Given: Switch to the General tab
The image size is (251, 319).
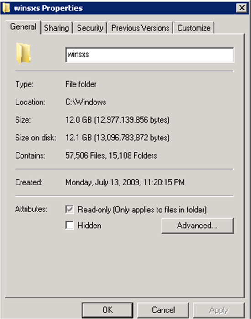Looking at the screenshot, I should (23, 27).
